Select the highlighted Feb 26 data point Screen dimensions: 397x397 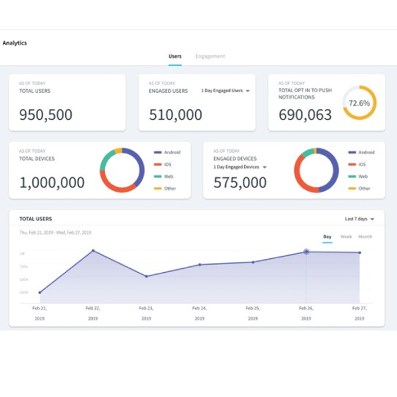306,251
